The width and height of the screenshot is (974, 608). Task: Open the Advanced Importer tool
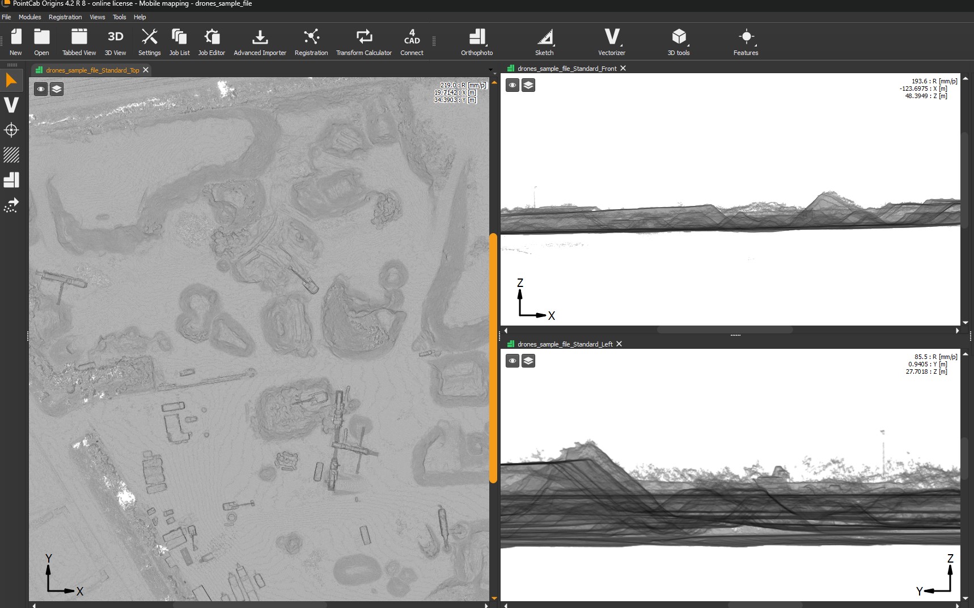tap(260, 43)
